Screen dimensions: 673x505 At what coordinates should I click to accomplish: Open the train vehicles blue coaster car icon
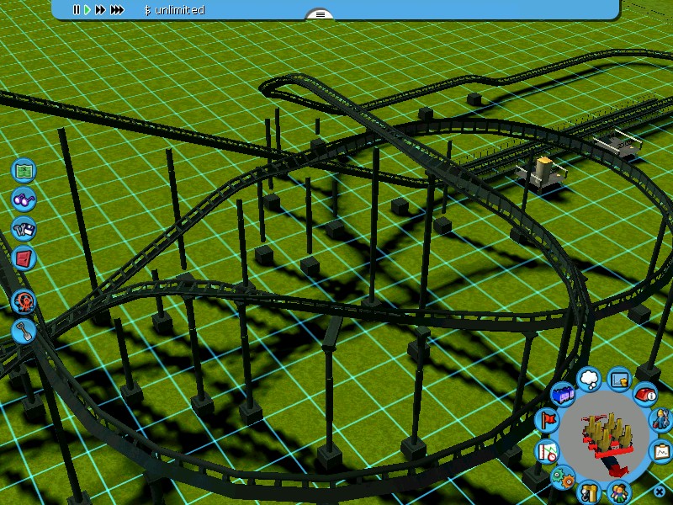pos(563,394)
